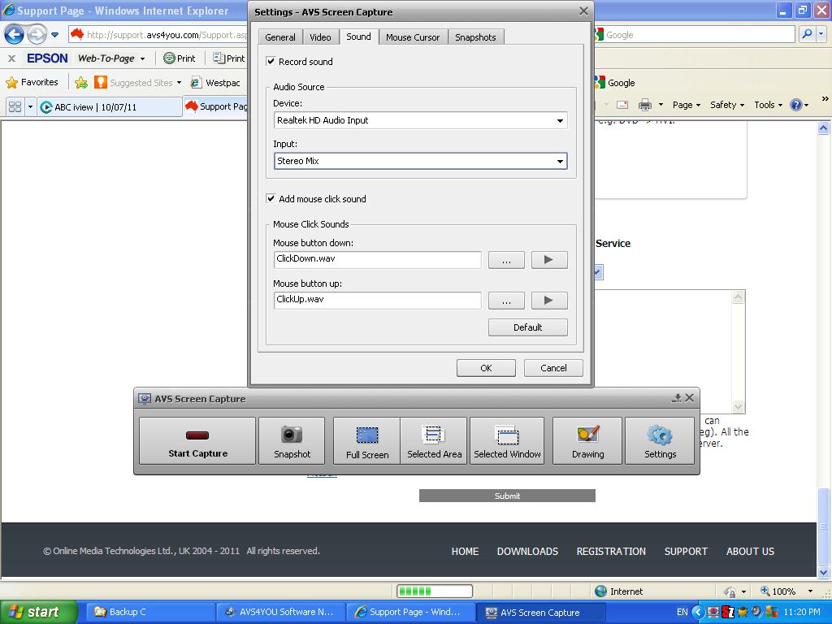Play the Mouse button down sound

549,259
